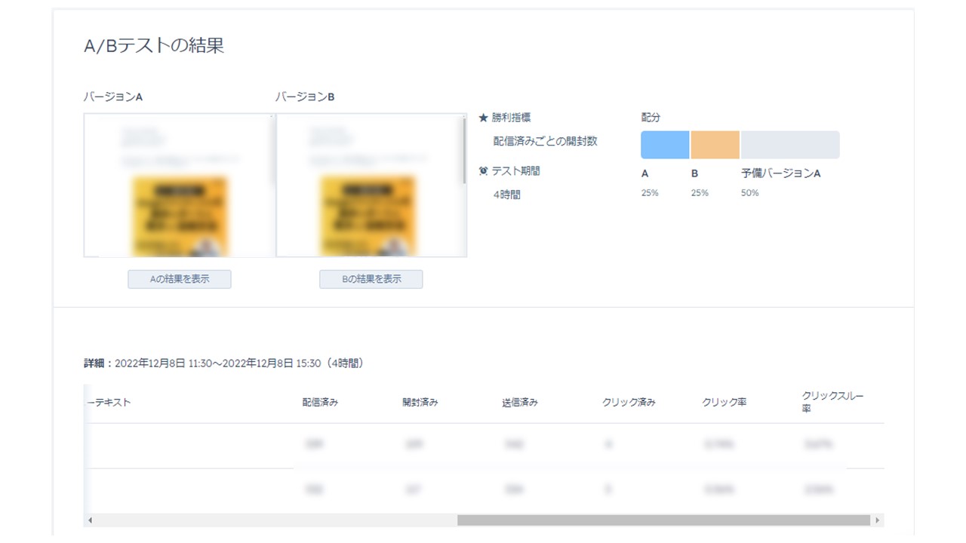Click the alarm clock icon beside テスト期間
Viewport: 966px width, 543px height.
click(x=484, y=171)
